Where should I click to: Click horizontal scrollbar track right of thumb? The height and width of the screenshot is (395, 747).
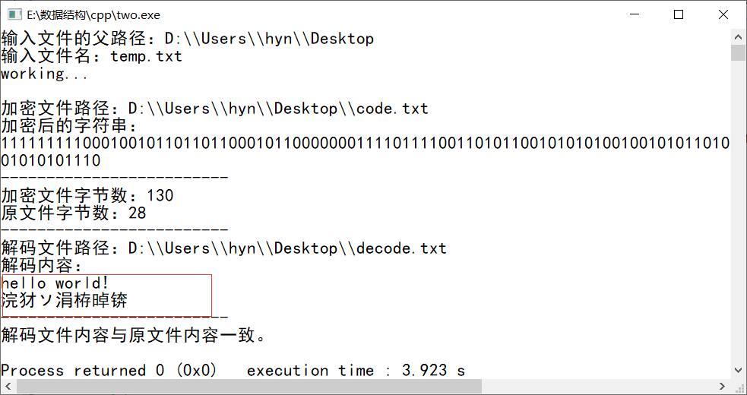click(x=608, y=387)
